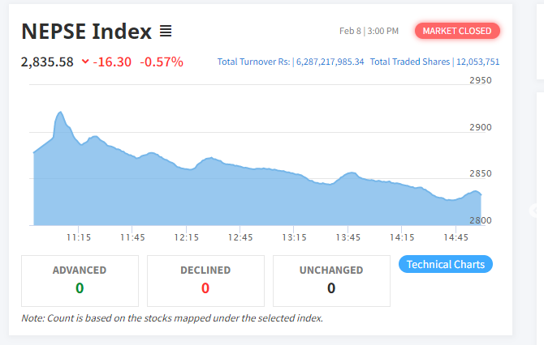This screenshot has height=345, width=544.
Task: Click the chart peak near 11:15
Action: pyautogui.click(x=60, y=114)
